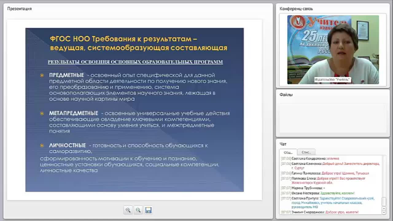393x221 pixels.
Task: Click the "ЛИЧНОСТНЫЕ" bullet on the slide
Action: point(68,145)
